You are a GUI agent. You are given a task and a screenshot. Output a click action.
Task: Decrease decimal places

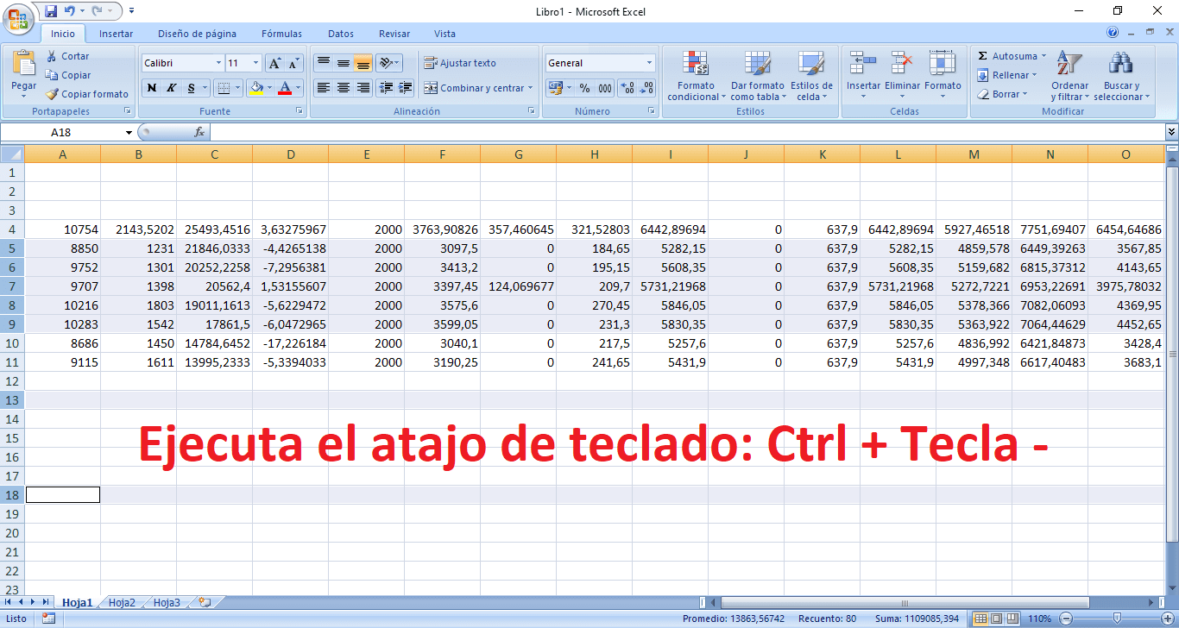[646, 88]
